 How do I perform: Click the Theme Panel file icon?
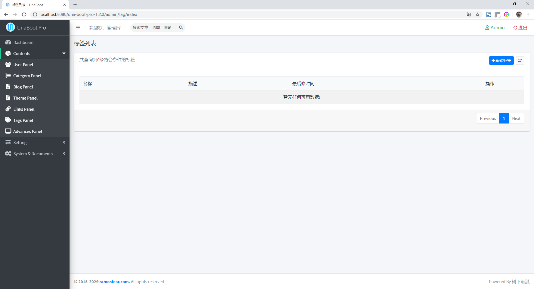(x=8, y=98)
